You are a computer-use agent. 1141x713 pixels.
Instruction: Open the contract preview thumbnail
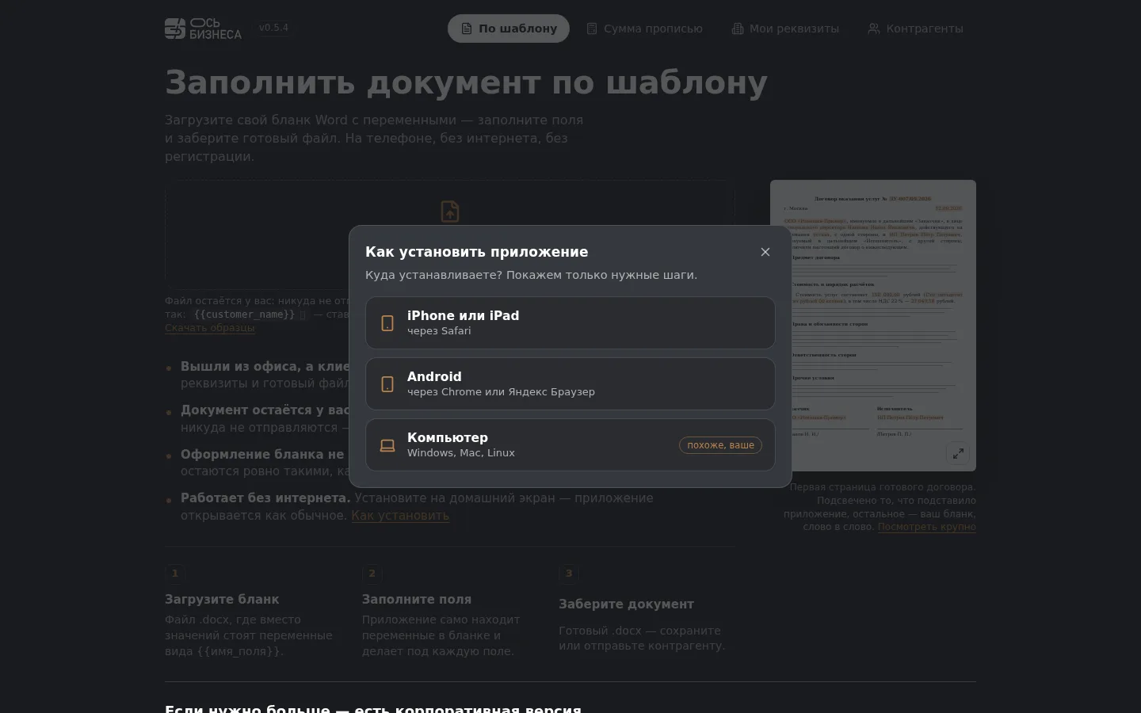tap(873, 326)
